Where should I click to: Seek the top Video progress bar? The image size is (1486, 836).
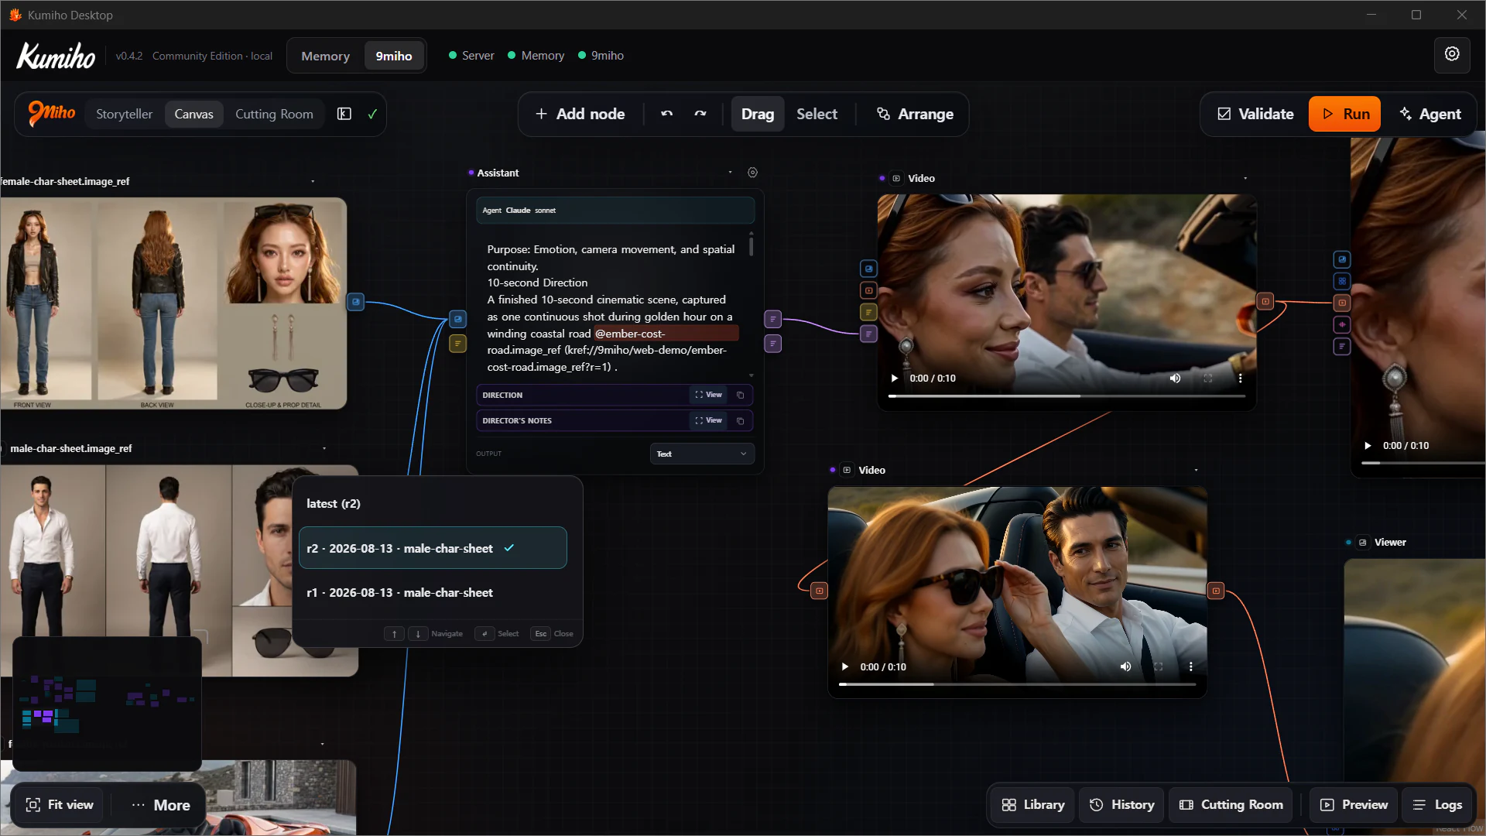click(x=1067, y=396)
